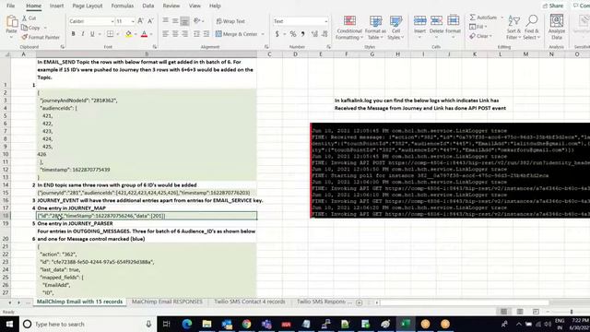Screen dimensions: 590x332
Task: Click the Analyze Data icon
Action: coord(557,20)
